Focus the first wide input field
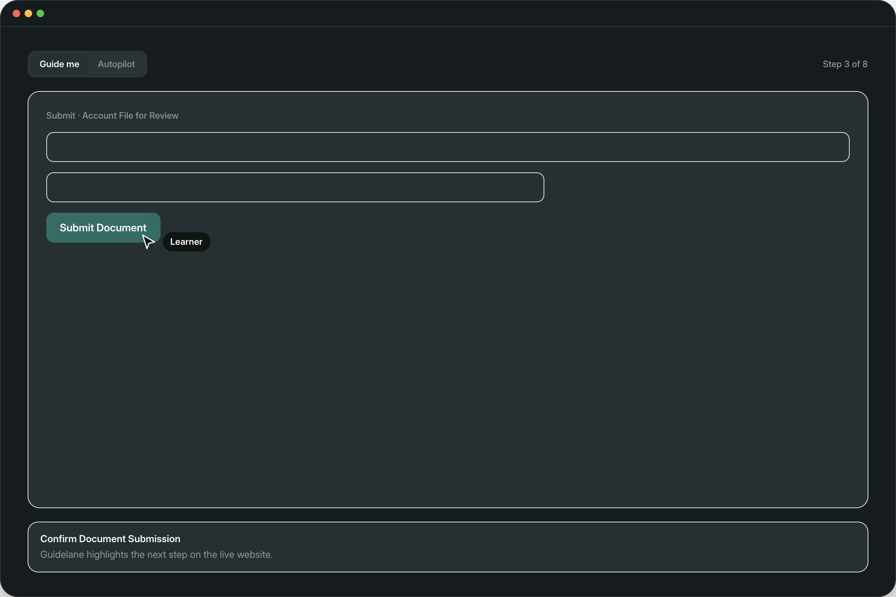The image size is (896, 597). tap(448, 147)
